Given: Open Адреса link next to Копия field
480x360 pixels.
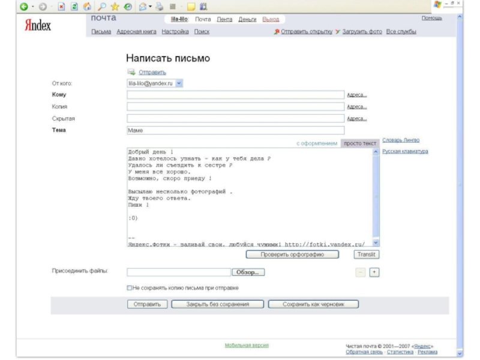Looking at the screenshot, I should pyautogui.click(x=357, y=107).
